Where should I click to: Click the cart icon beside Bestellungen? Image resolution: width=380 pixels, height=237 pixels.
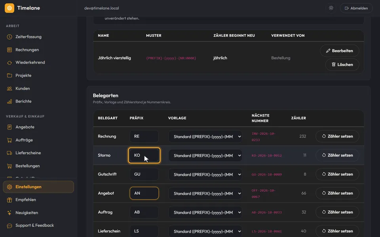pos(9,166)
